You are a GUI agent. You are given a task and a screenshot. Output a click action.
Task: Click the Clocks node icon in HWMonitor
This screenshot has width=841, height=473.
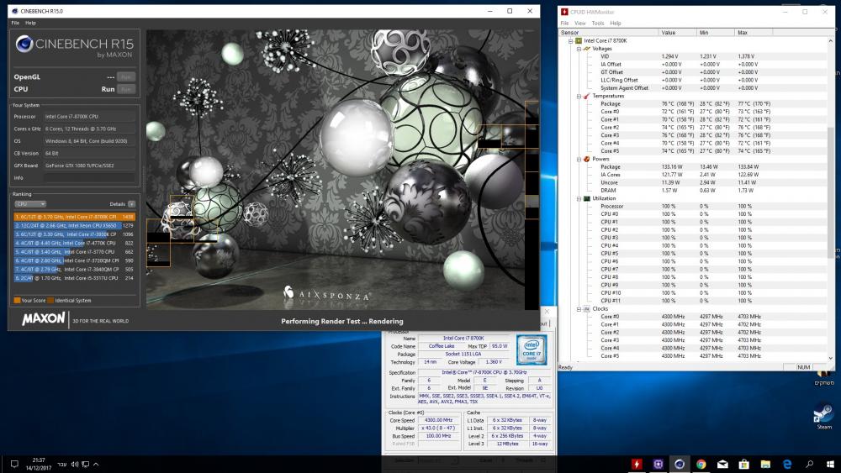tap(587, 309)
